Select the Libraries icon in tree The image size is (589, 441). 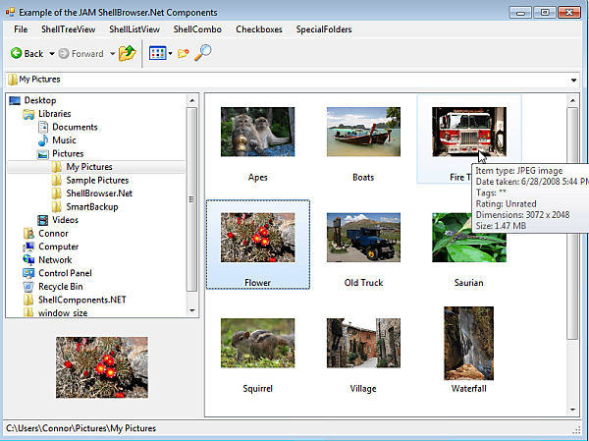click(28, 114)
